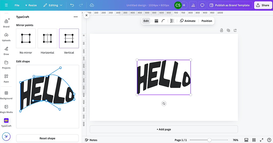The width and height of the screenshot is (273, 143).
Task: Open the File menu
Action: tap(17, 5)
